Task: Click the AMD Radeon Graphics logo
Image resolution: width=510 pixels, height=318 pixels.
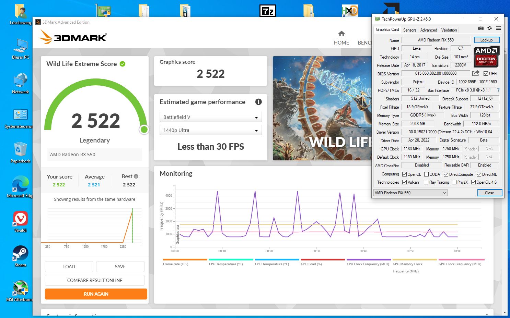Action: pyautogui.click(x=486, y=57)
